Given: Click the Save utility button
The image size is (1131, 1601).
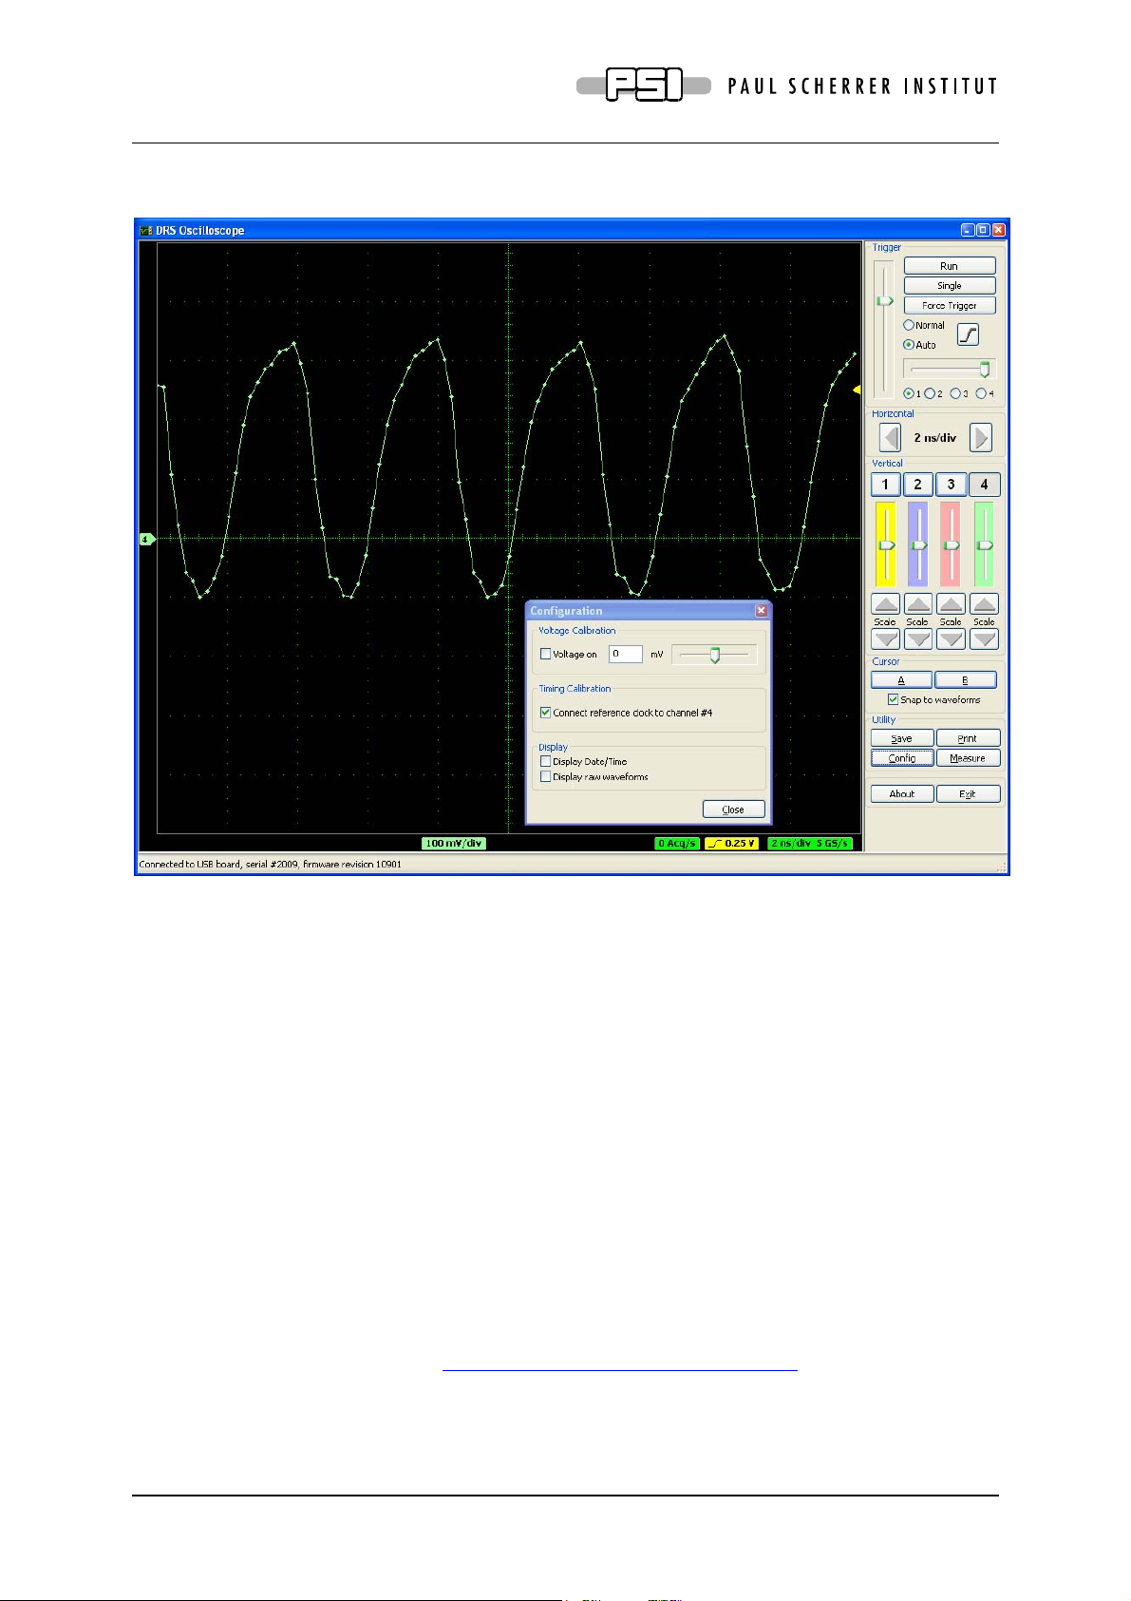Looking at the screenshot, I should [902, 738].
